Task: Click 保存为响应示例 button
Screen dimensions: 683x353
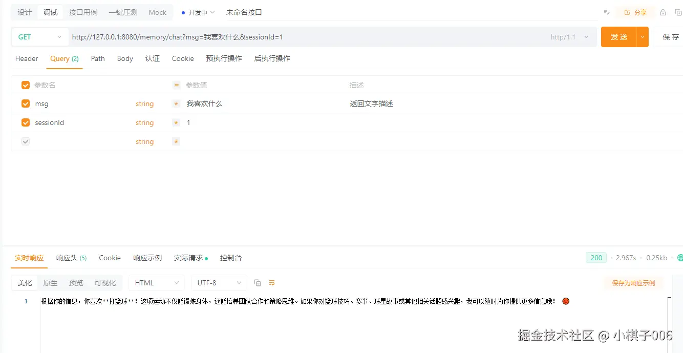Action: click(x=633, y=283)
